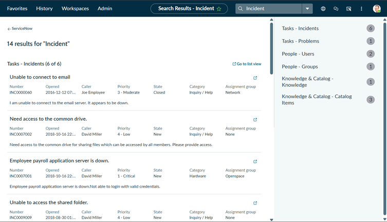Open the History menu
387x222 pixels.
(45, 9)
